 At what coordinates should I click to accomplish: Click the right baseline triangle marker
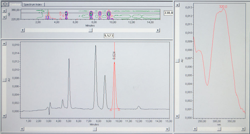click(119, 109)
